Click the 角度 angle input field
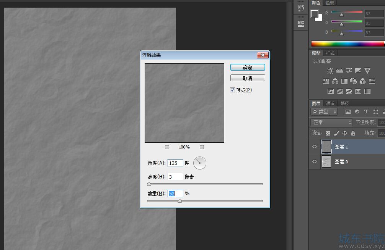Image resolution: width=385 pixels, height=250 pixels. tap(175, 163)
